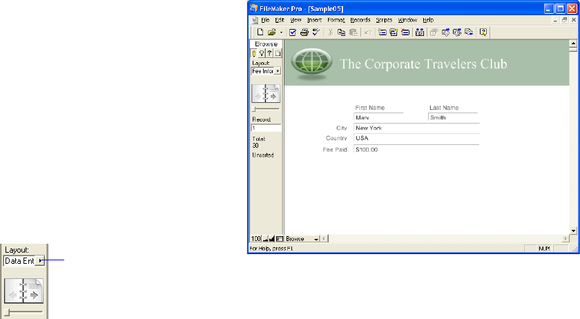Click the Help question mark toolbar icon
This screenshot has width=580, height=319.
483,32
